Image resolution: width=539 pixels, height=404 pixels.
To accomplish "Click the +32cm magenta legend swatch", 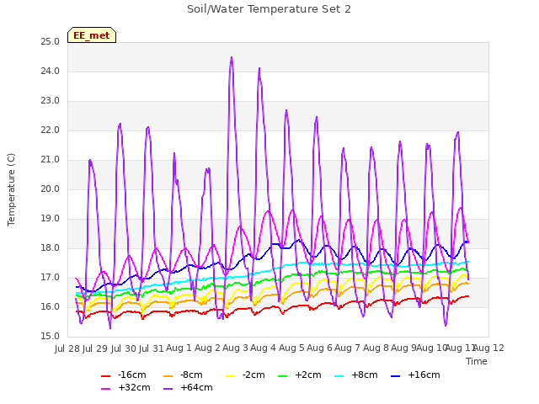I will click(x=106, y=389).
